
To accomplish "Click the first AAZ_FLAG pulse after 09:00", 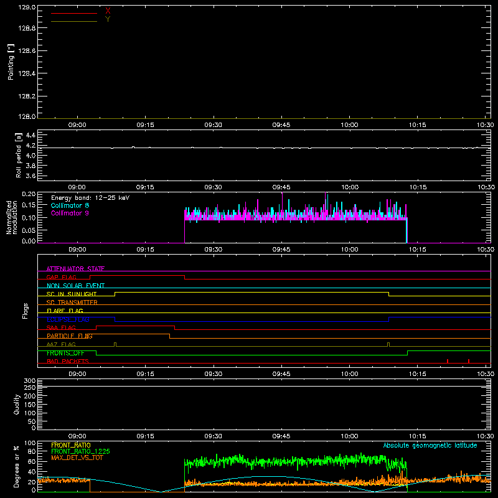I will (115, 345).
